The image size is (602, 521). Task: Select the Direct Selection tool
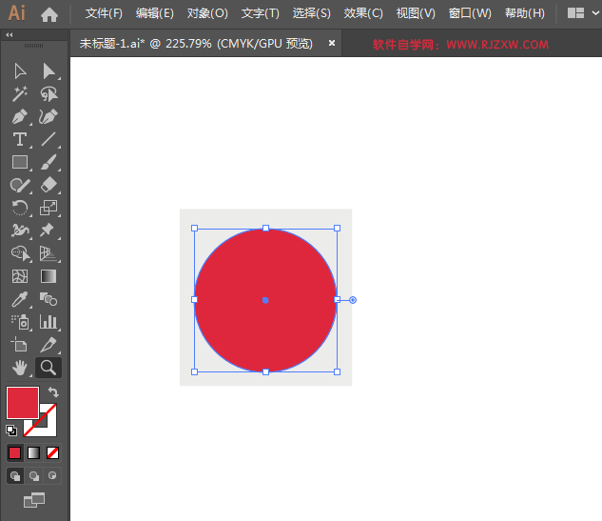[49, 71]
